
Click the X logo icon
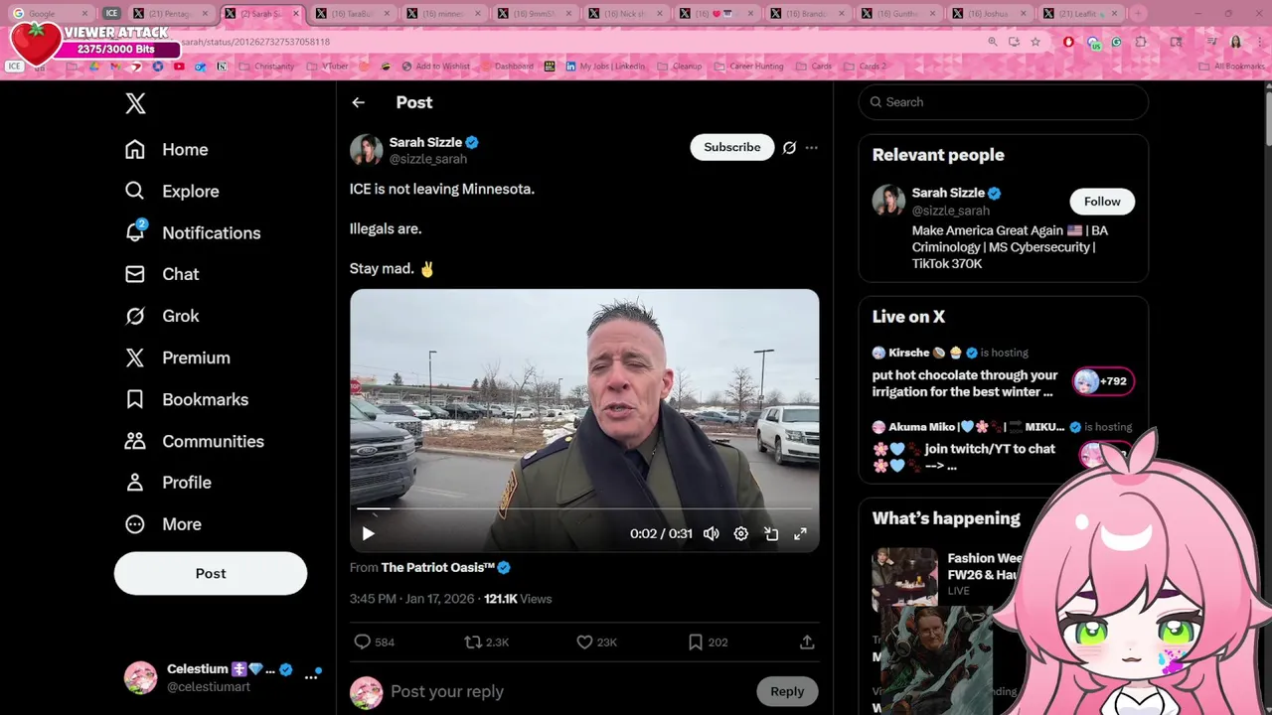[x=136, y=103]
